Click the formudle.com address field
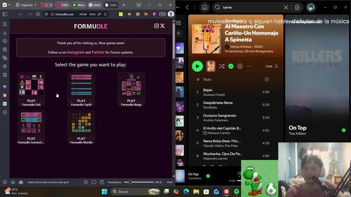 click(x=64, y=14)
